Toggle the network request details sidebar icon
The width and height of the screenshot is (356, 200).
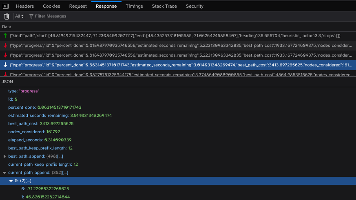(x=6, y=6)
